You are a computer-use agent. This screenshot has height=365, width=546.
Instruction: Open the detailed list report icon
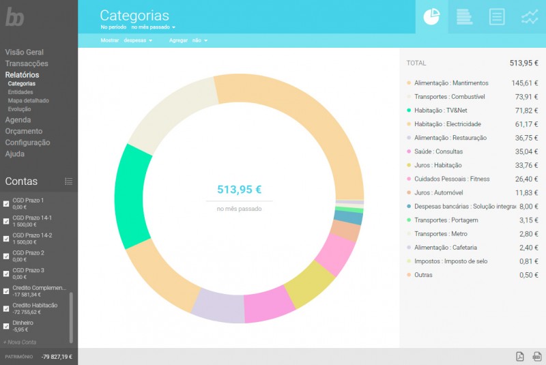point(497,17)
